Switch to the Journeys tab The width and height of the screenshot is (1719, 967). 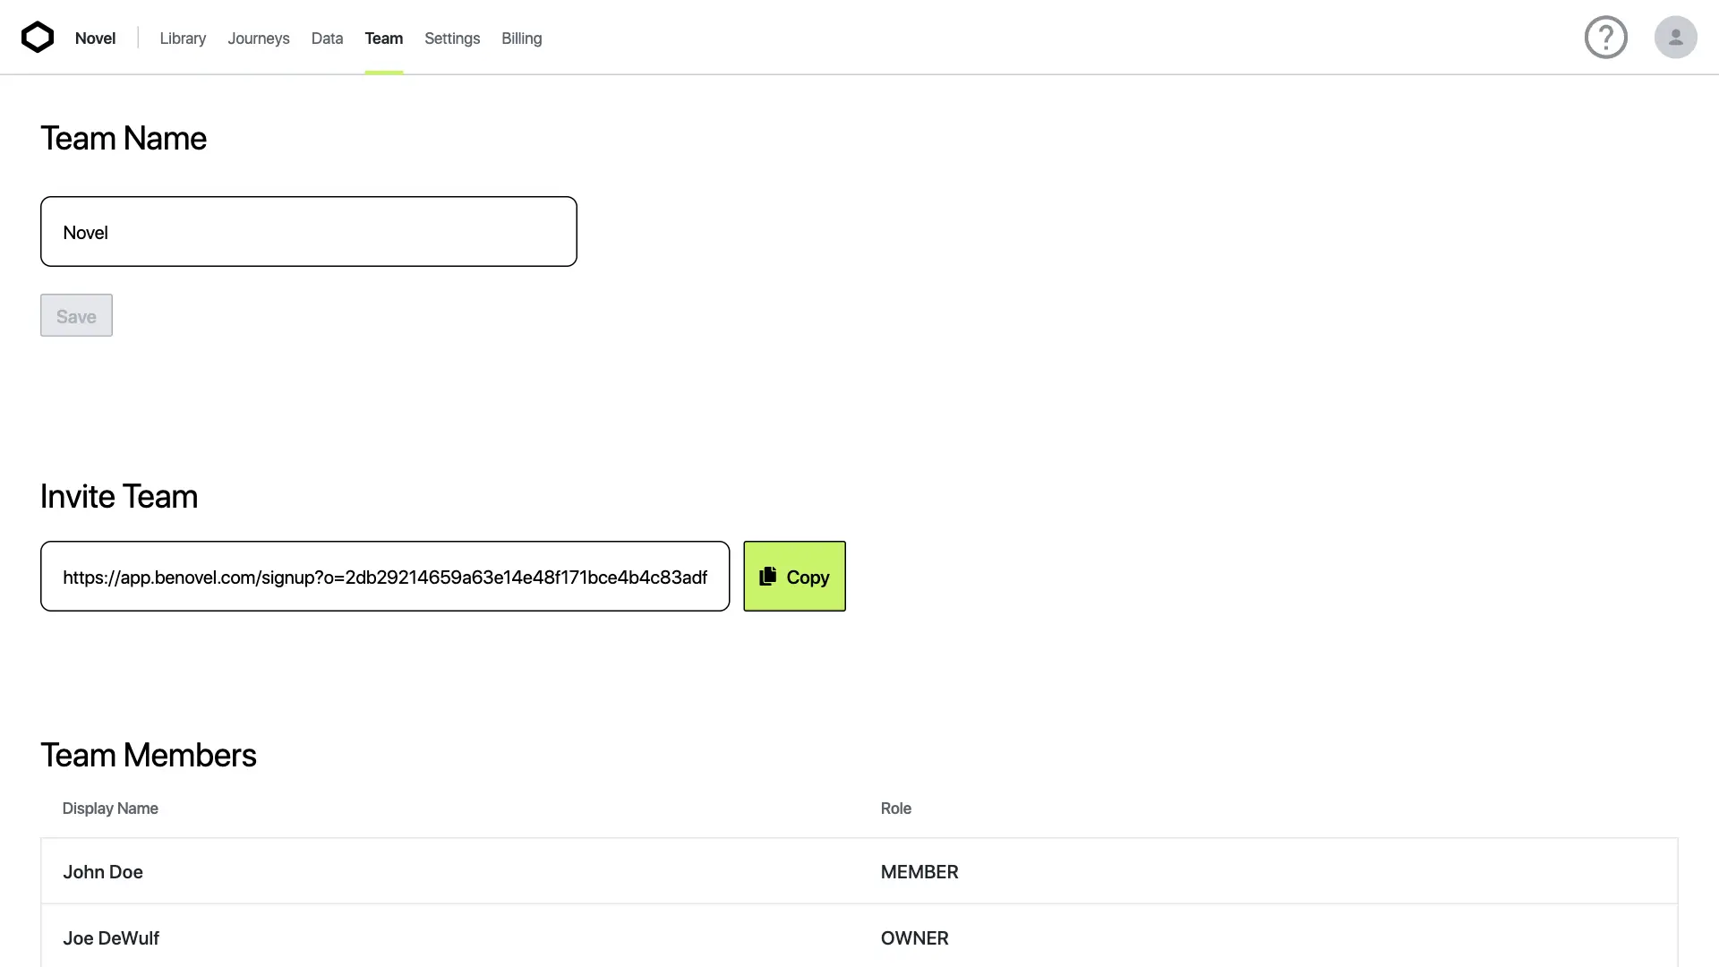coord(258,39)
